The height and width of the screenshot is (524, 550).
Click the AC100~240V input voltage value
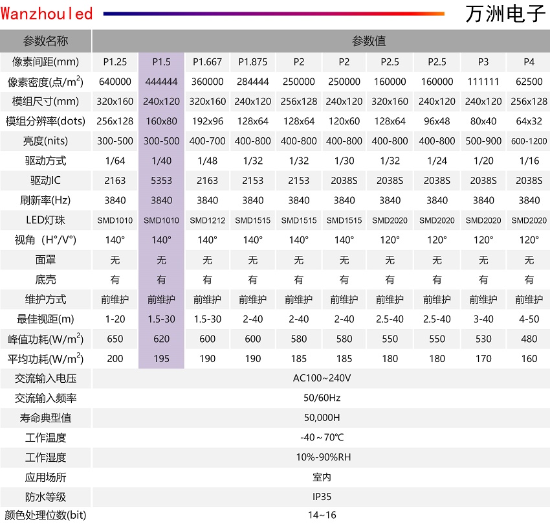[x=322, y=378]
